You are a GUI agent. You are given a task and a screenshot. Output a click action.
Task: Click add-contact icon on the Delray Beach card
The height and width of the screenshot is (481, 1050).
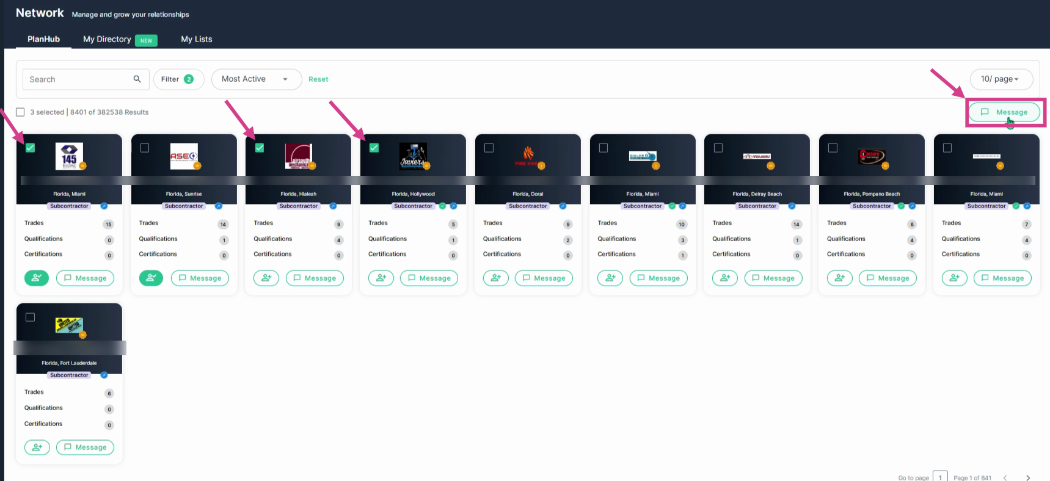[725, 278]
